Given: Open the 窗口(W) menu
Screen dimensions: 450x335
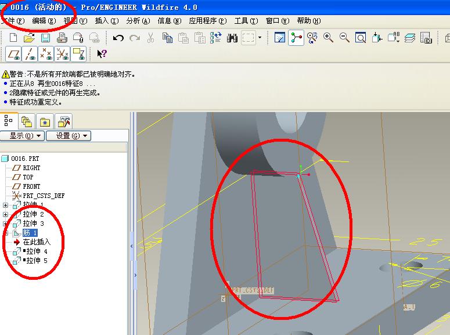Looking at the screenshot, I should click(277, 21).
